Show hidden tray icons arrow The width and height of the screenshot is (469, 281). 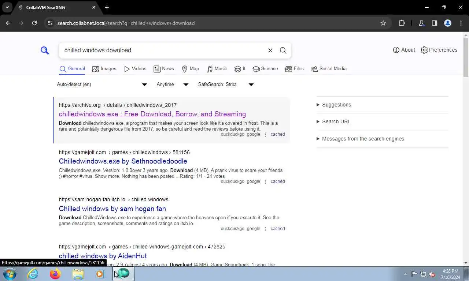coord(405,274)
